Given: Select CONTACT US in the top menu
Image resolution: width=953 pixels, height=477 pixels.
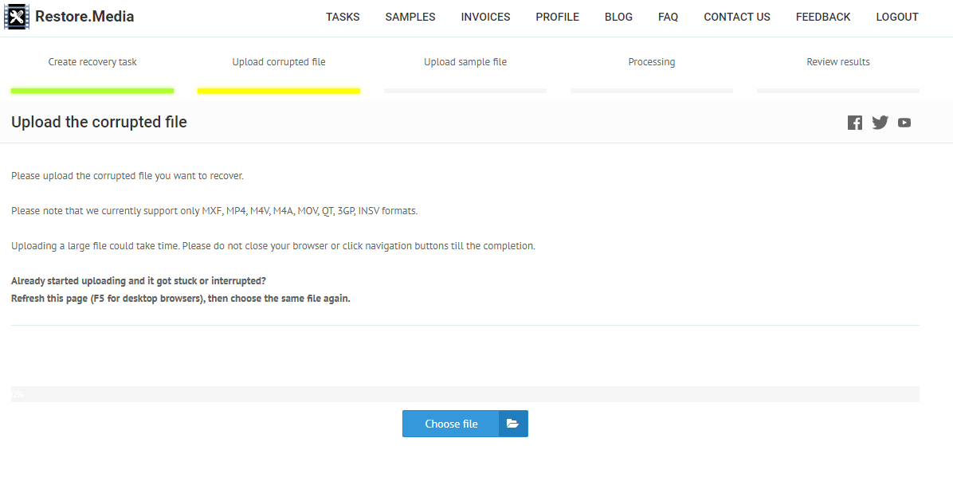Looking at the screenshot, I should click(x=737, y=17).
